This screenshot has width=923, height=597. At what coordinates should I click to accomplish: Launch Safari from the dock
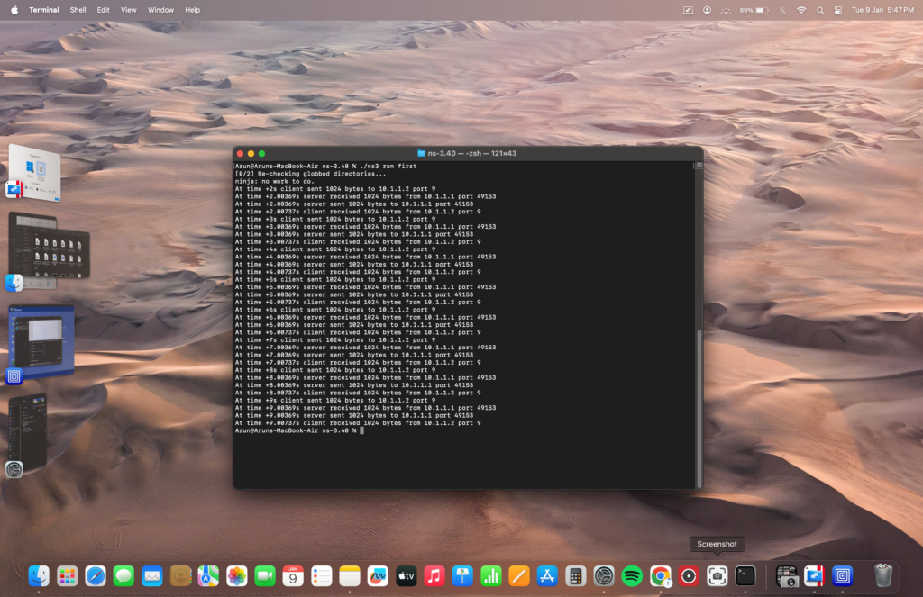pos(96,576)
